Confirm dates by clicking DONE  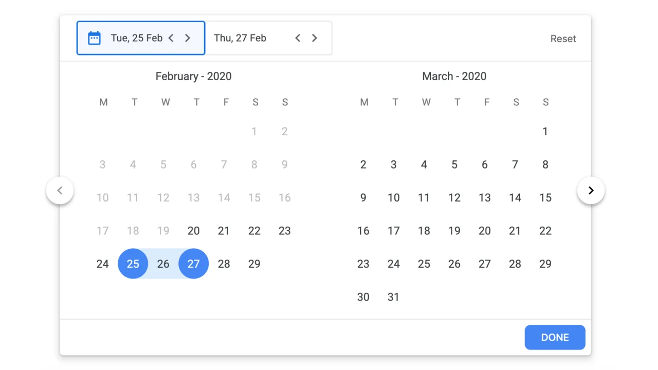pyautogui.click(x=555, y=337)
